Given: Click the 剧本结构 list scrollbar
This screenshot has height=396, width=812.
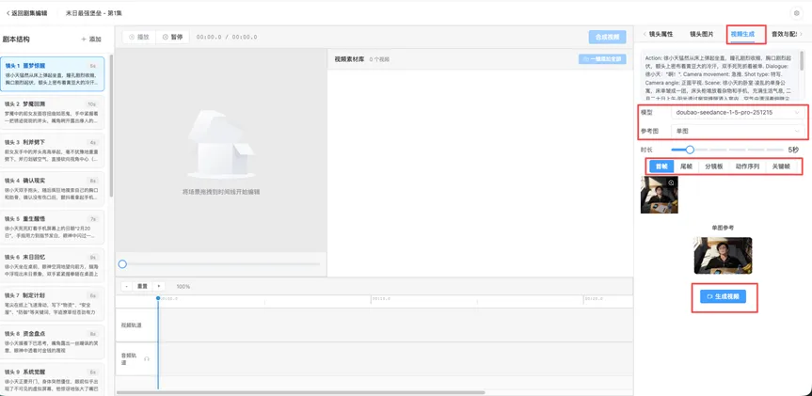Looking at the screenshot, I should (x=111, y=124).
